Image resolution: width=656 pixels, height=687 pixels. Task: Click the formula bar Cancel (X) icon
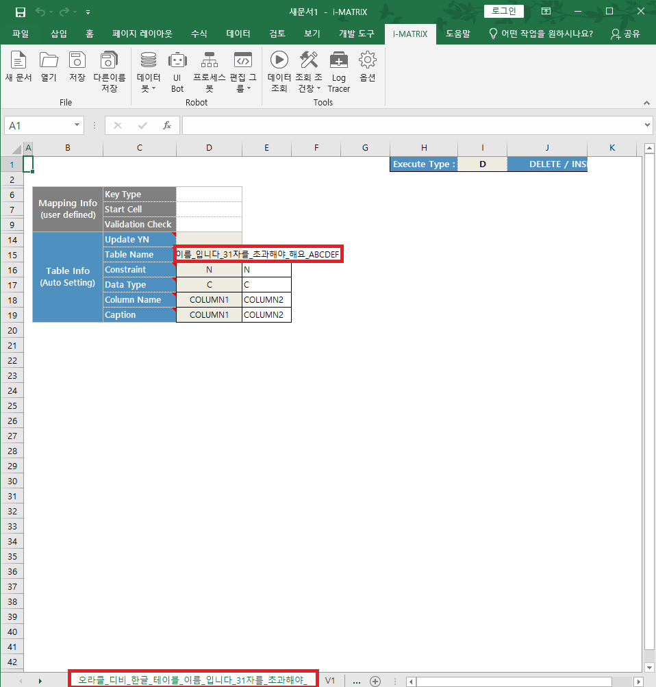pos(117,126)
